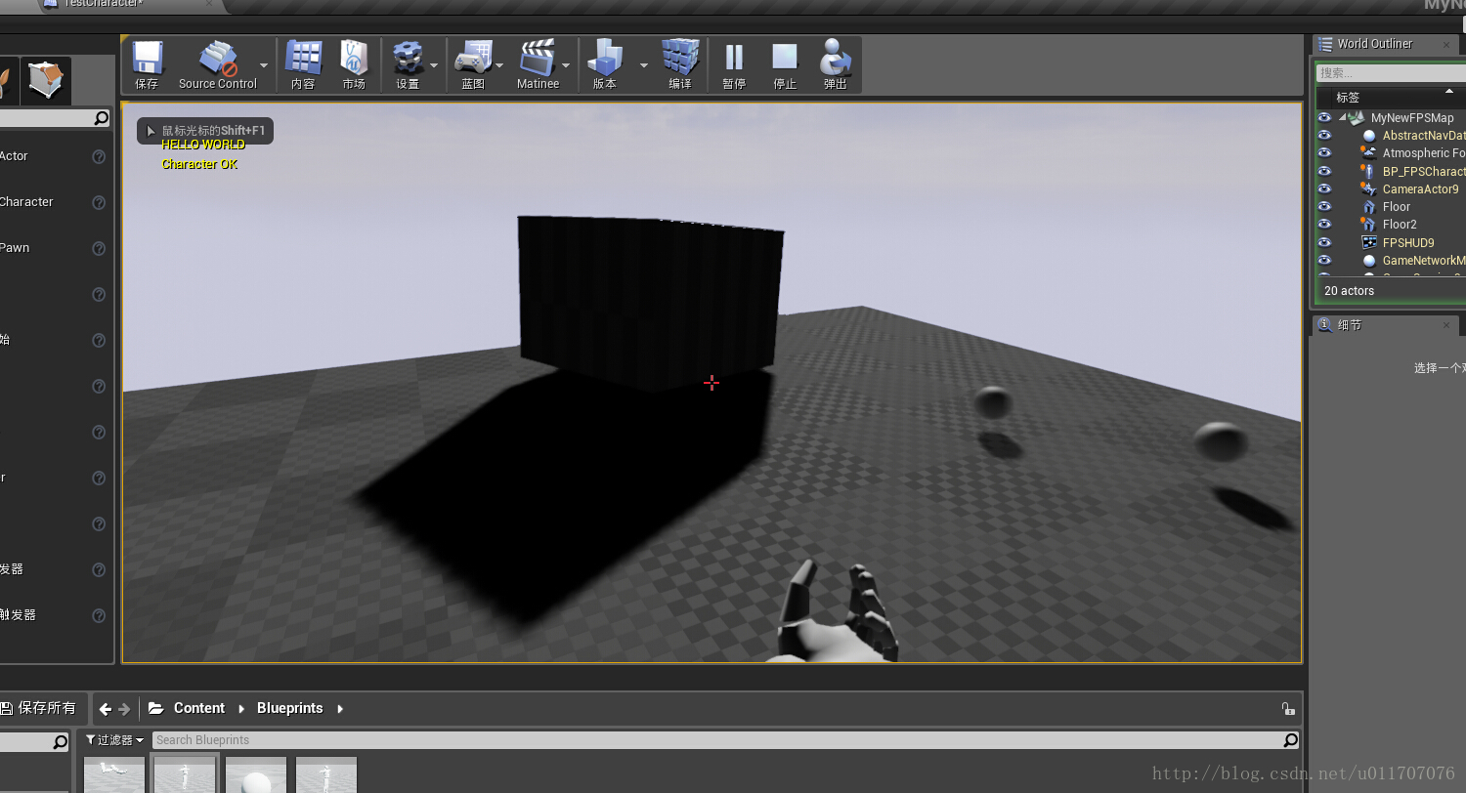Open the Source Control dropdown arrow
Image resolution: width=1466 pixels, height=793 pixels.
coord(264,65)
